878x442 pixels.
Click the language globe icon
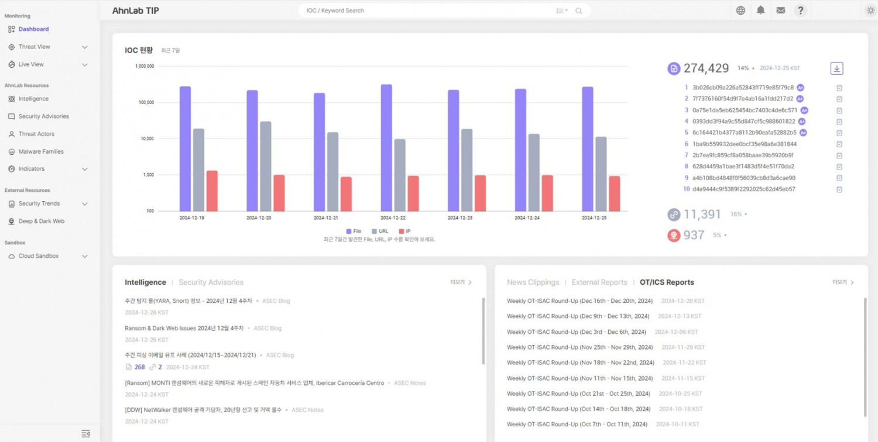click(x=740, y=10)
